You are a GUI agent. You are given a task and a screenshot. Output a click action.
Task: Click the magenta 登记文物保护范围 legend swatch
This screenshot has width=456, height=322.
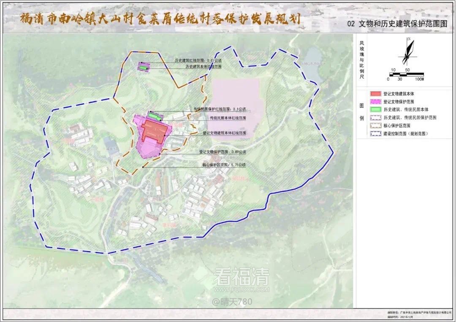pos(376,101)
